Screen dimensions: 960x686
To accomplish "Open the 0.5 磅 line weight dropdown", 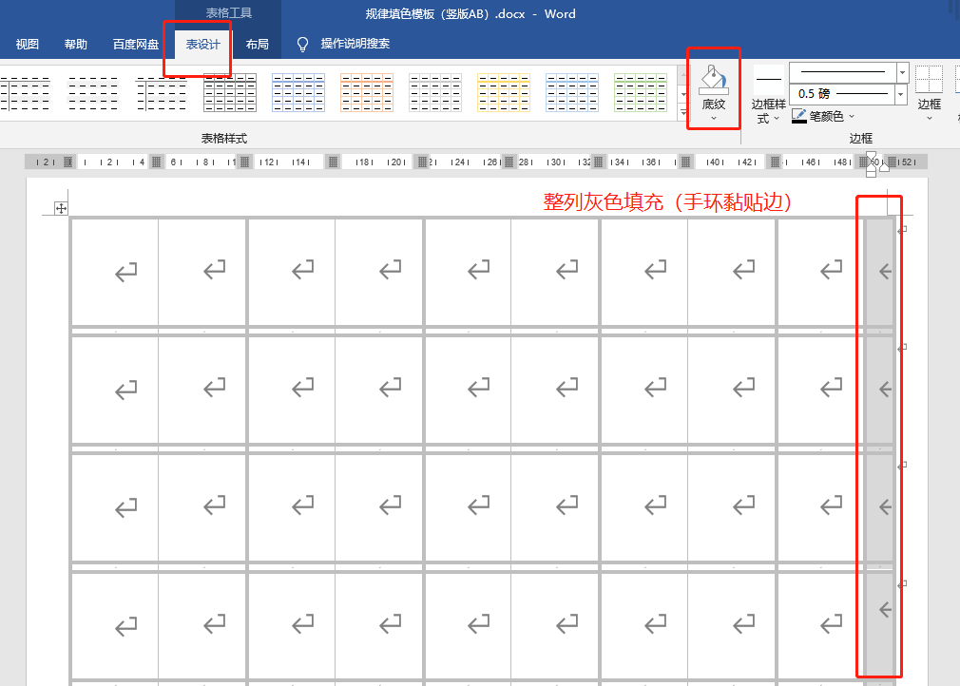I will coord(901,94).
